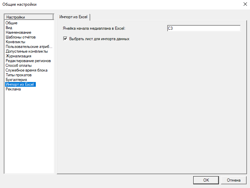Select 'Бухгалтерия' in the settings list

point(16,80)
